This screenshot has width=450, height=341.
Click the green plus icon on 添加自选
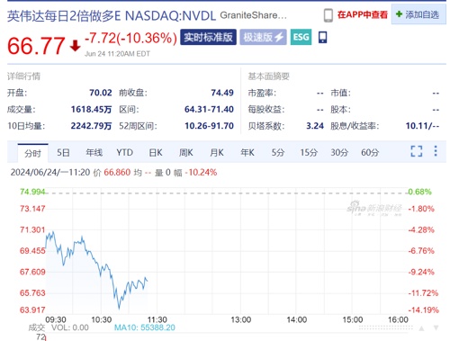(x=399, y=14)
